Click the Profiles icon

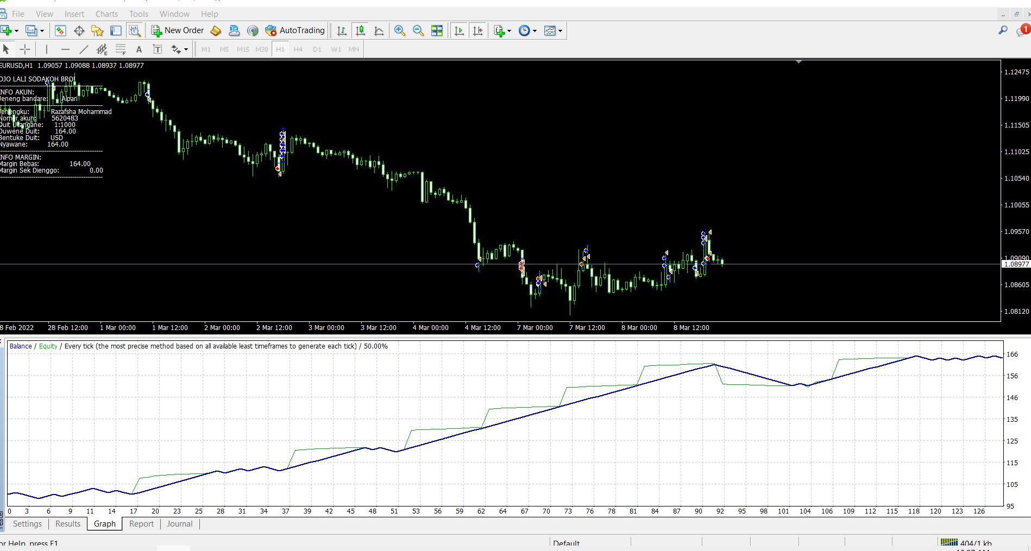pyautogui.click(x=32, y=30)
